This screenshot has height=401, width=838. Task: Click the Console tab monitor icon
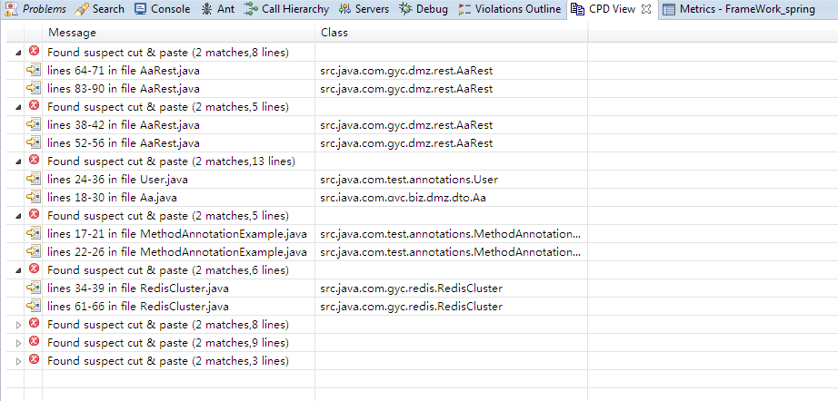pos(140,9)
